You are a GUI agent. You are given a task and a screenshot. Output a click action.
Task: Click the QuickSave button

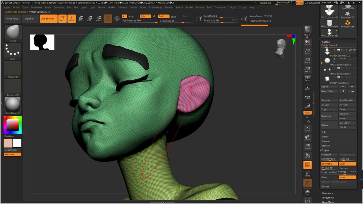pos(266,3)
